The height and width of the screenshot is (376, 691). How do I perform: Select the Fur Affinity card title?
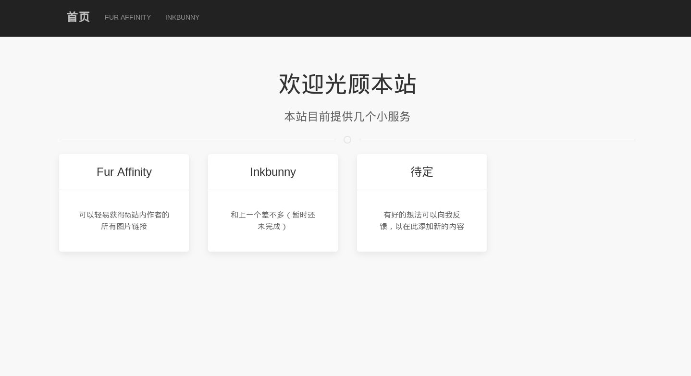[124, 172]
